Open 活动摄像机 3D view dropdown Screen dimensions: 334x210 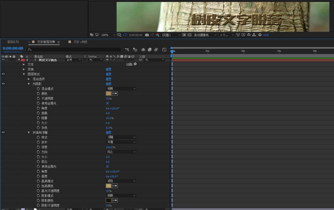pyautogui.click(x=205, y=35)
